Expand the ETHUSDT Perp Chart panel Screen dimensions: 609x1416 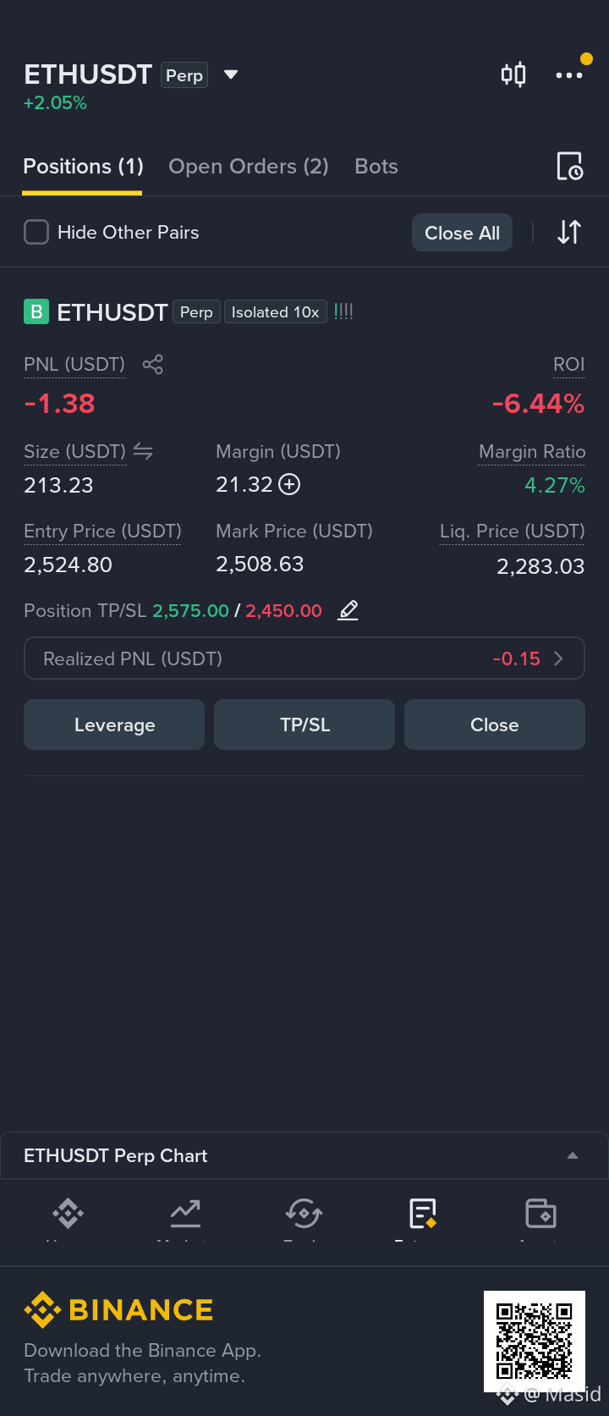573,1155
